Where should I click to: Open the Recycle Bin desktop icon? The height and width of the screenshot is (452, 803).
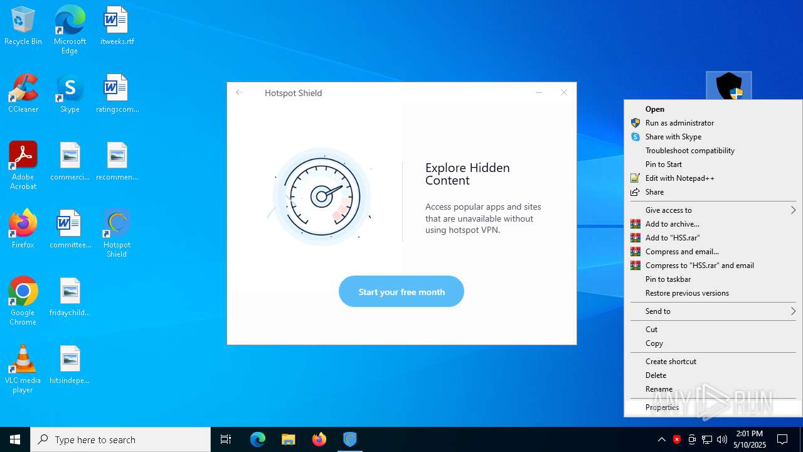[x=23, y=26]
